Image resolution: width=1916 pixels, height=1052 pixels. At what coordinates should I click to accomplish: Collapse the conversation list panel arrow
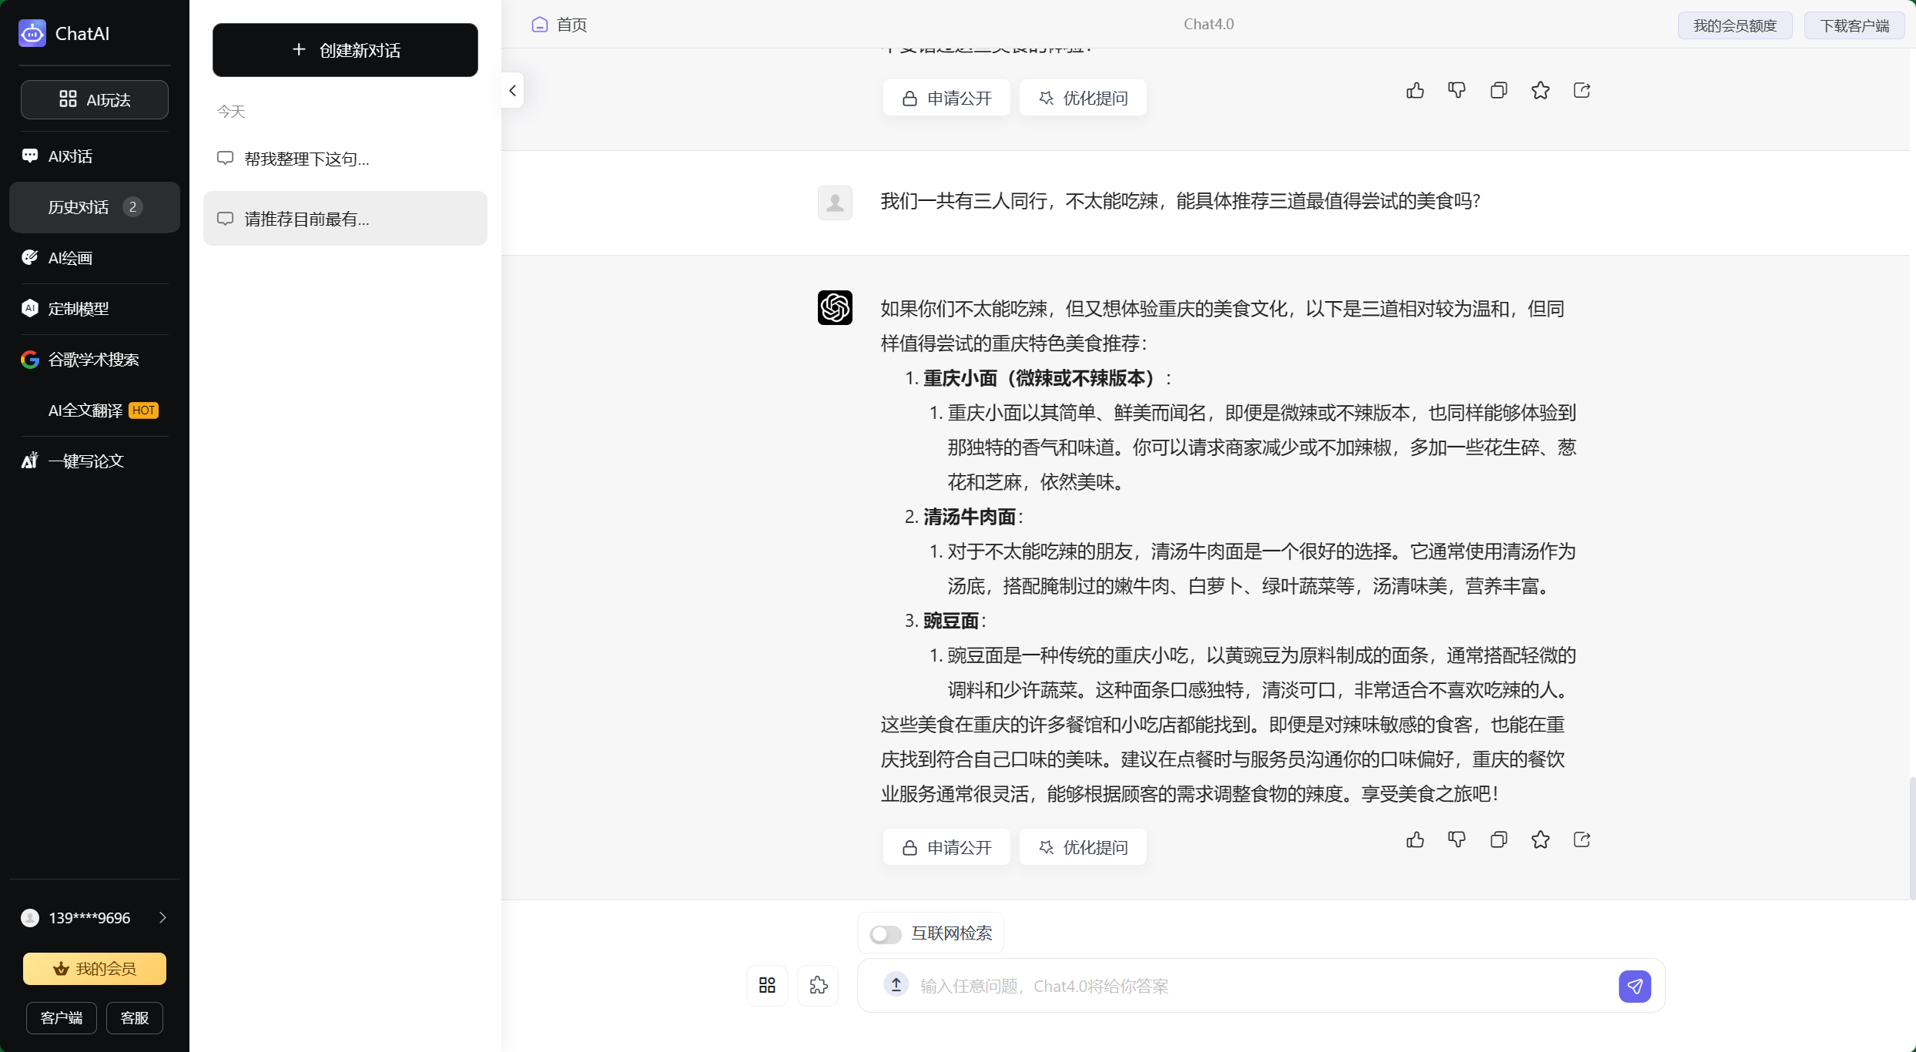(x=513, y=91)
